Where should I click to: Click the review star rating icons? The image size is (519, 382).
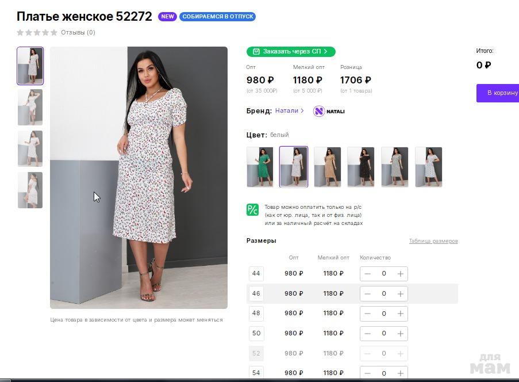click(37, 33)
